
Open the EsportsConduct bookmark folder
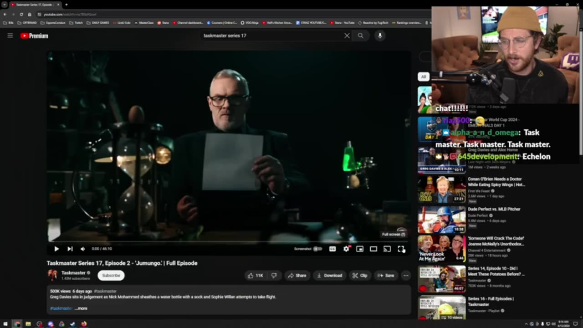(53, 22)
